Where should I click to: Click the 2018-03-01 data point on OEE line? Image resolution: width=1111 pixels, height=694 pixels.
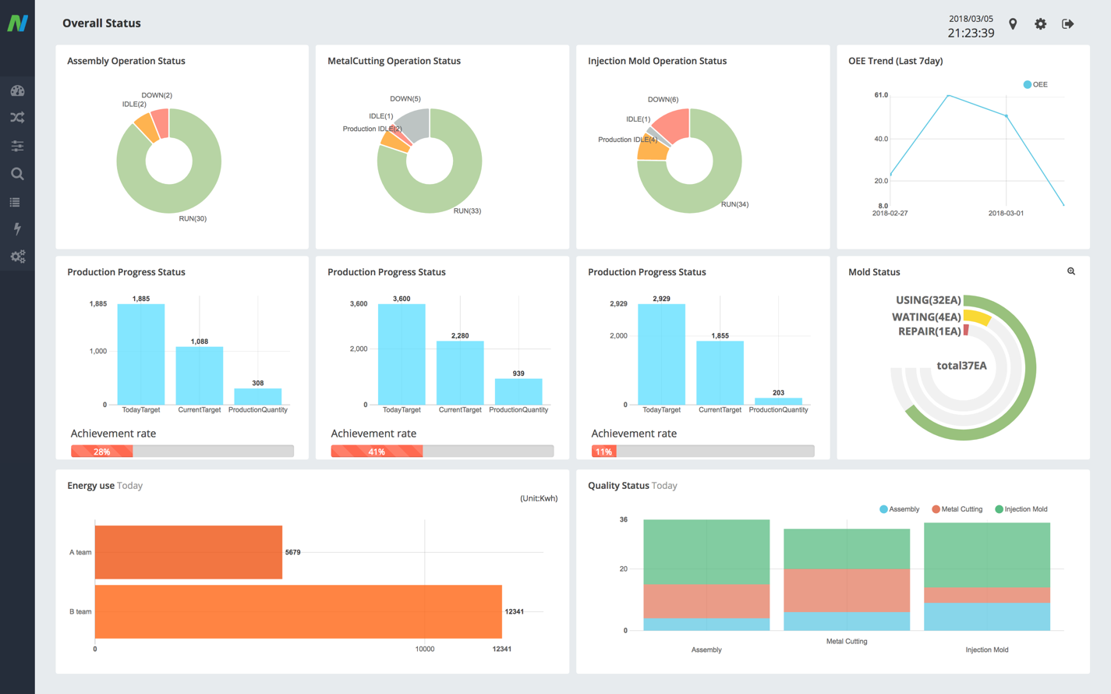tap(1007, 116)
